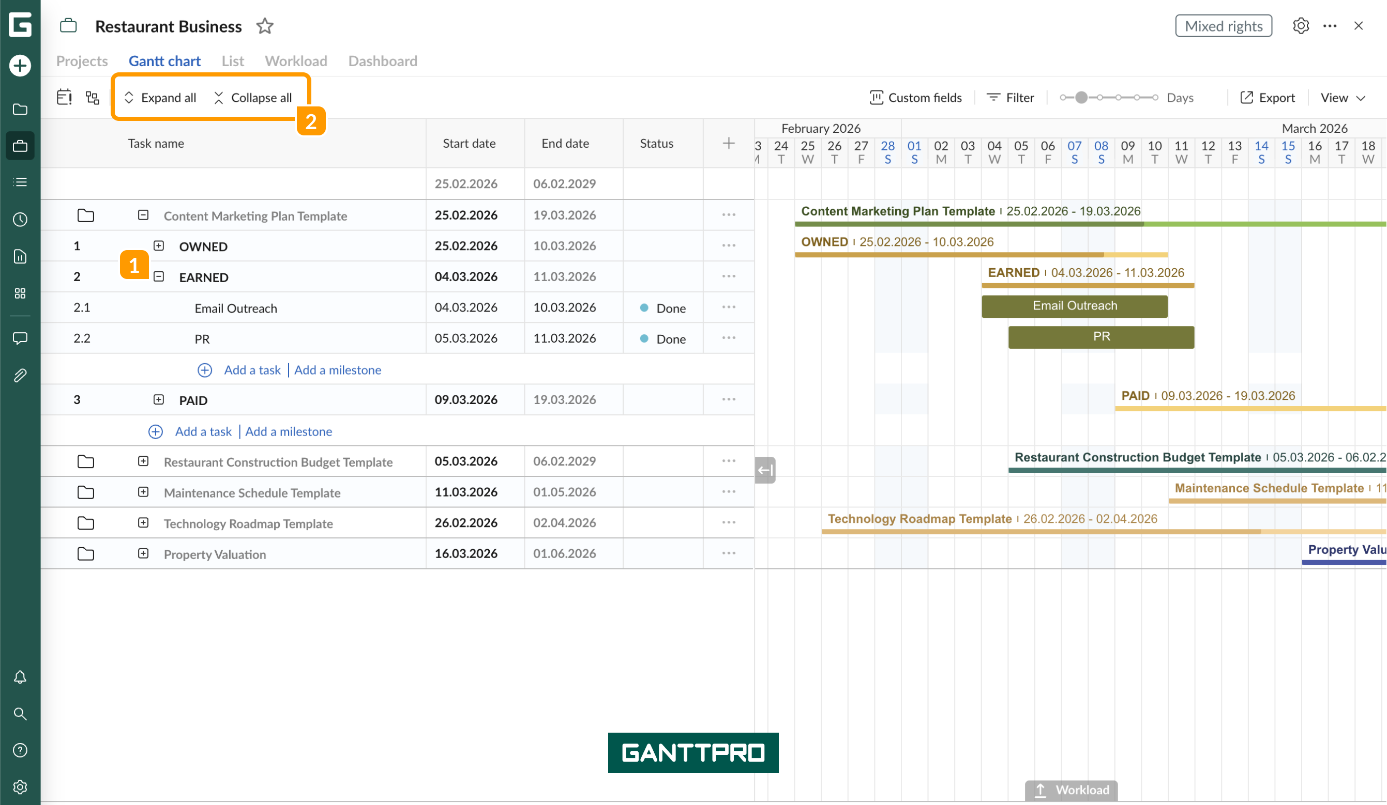
Task: Switch to the Projects tab
Action: (x=82, y=60)
